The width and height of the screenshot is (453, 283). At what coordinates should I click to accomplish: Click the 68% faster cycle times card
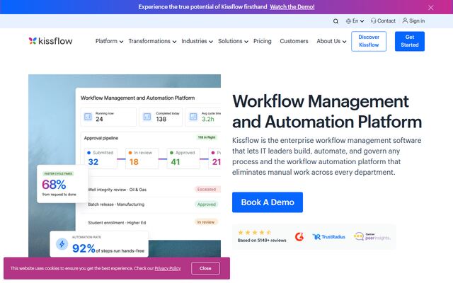pos(62,184)
